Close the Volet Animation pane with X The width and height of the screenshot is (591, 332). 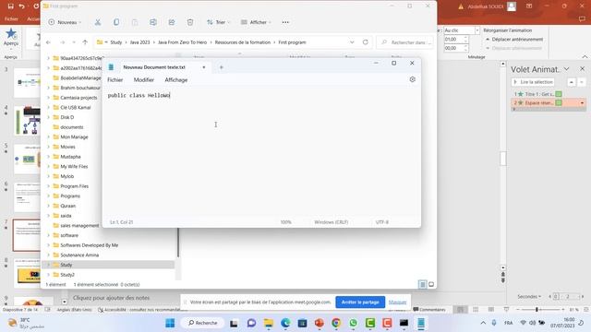click(582, 69)
